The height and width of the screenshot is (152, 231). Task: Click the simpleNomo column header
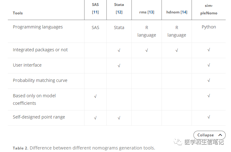(209, 9)
